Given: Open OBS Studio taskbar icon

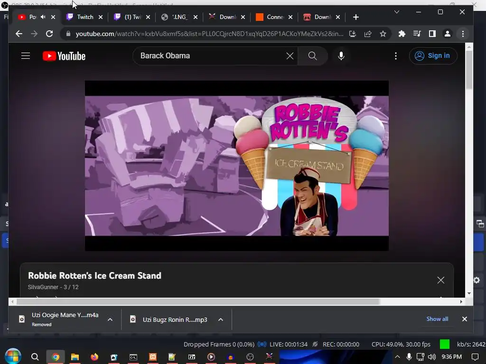Looking at the screenshot, I should (250, 357).
